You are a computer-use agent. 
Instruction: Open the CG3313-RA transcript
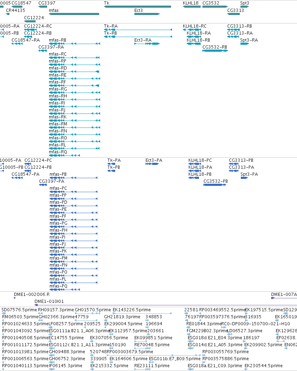pyautogui.click(x=233, y=37)
